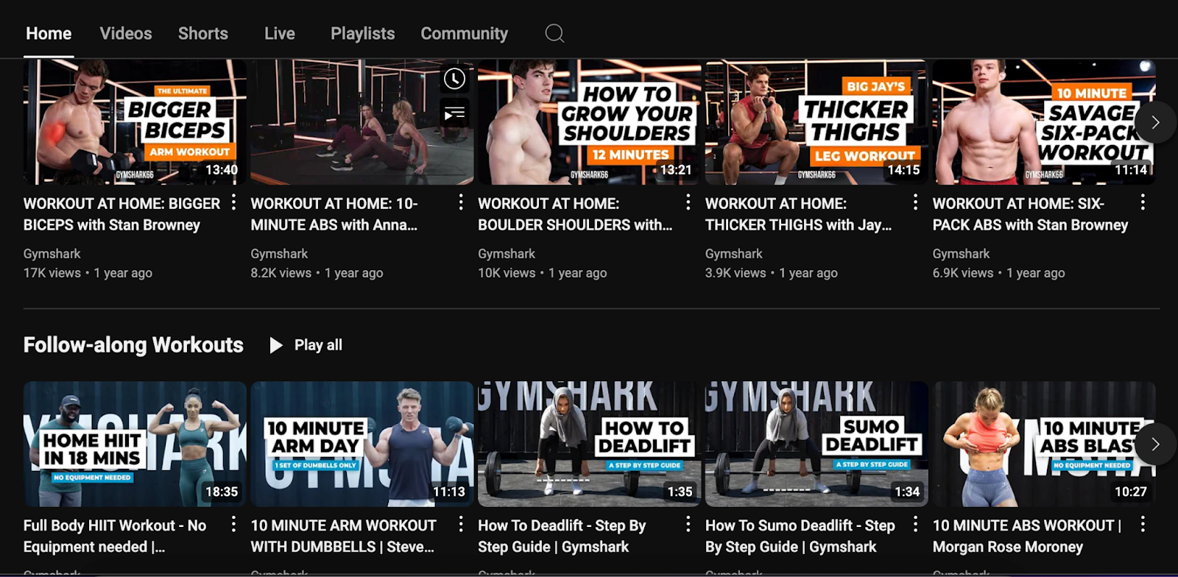Show next videos in Workout At Home row

(1155, 122)
